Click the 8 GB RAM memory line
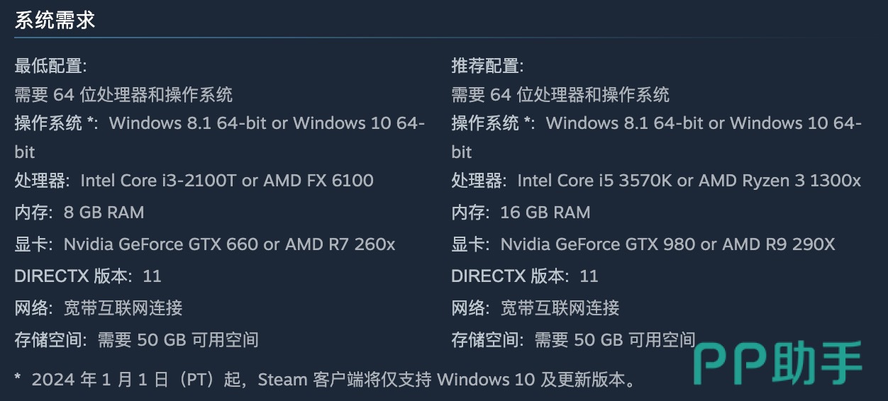Image resolution: width=888 pixels, height=401 pixels. click(79, 213)
